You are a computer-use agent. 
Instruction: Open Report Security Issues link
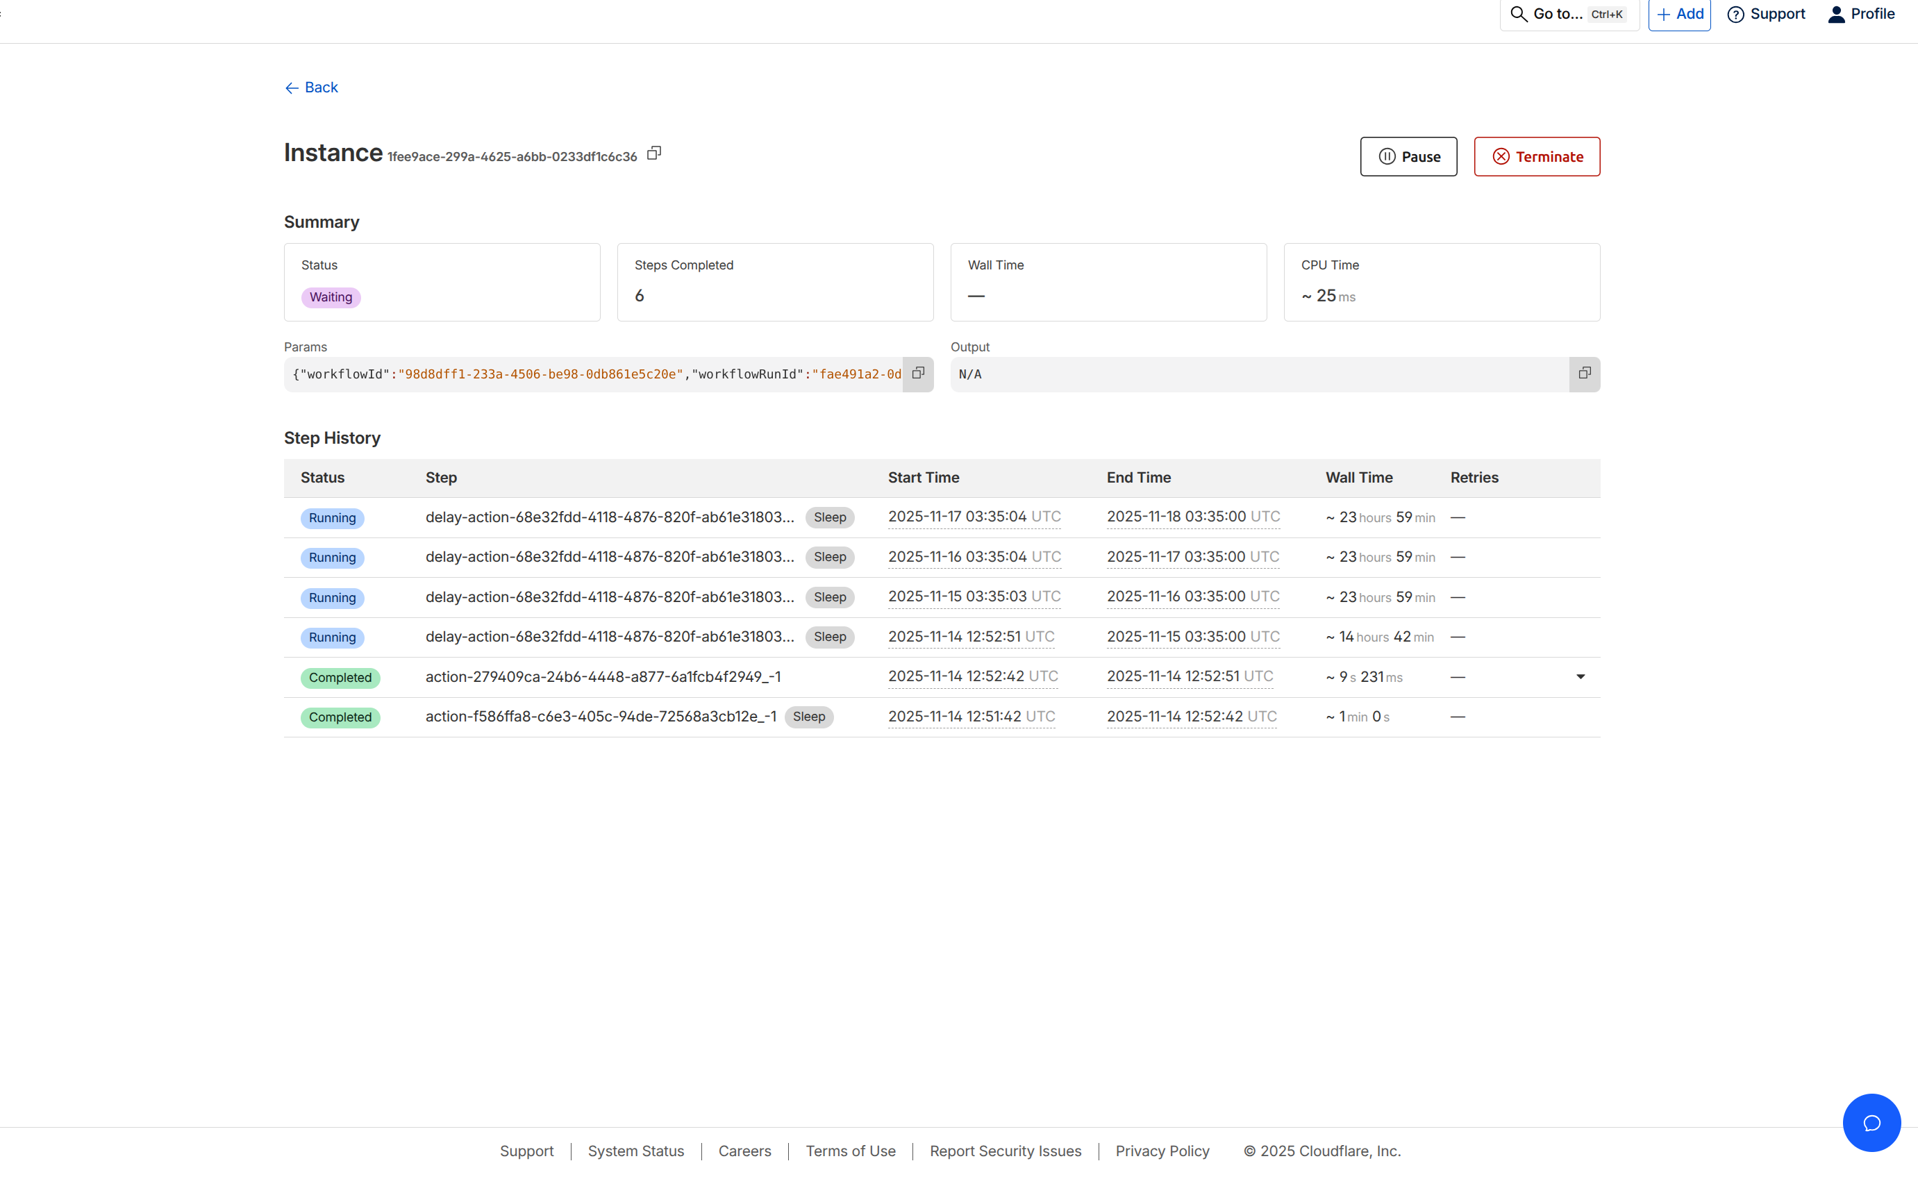tap(1005, 1151)
